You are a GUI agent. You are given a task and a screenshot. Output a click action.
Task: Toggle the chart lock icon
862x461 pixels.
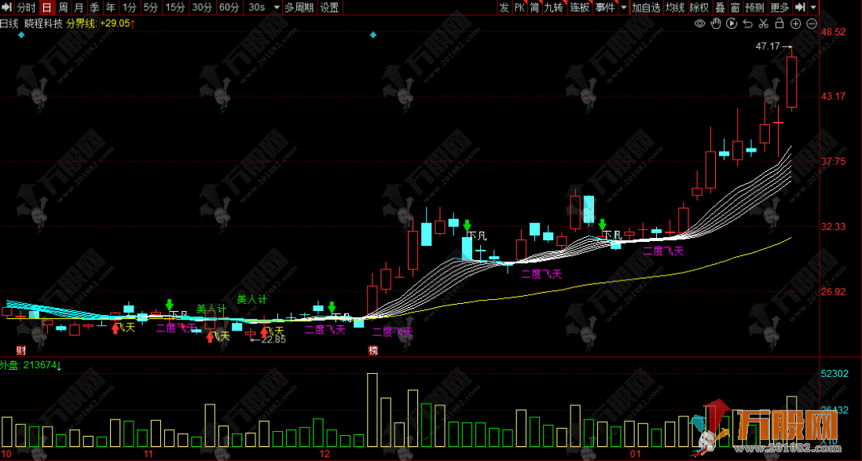[x=779, y=24]
